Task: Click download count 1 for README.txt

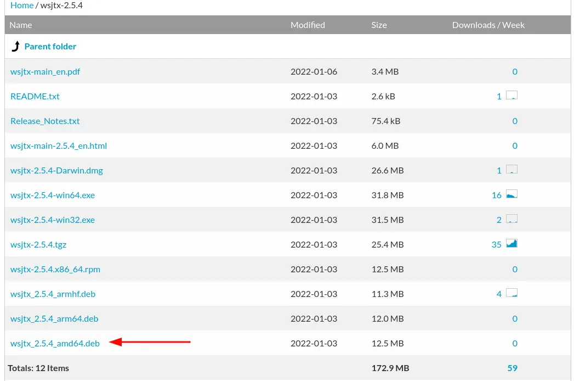Action: (499, 97)
